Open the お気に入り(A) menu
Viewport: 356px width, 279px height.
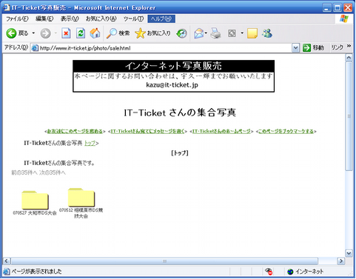tap(101, 19)
